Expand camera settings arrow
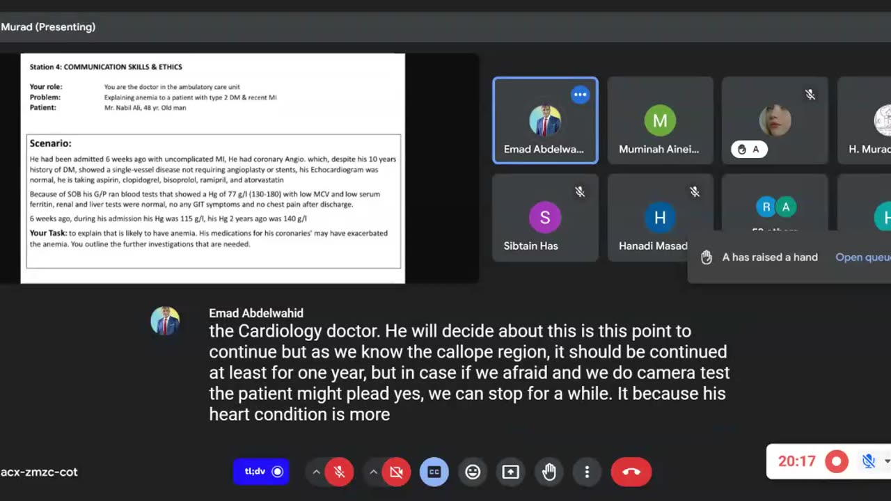This screenshot has width=891, height=501. 373,472
